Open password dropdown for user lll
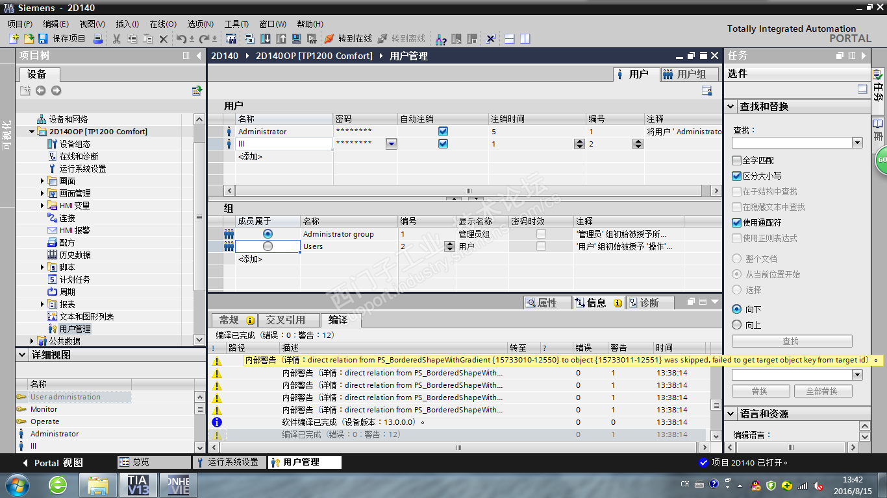 [x=391, y=144]
